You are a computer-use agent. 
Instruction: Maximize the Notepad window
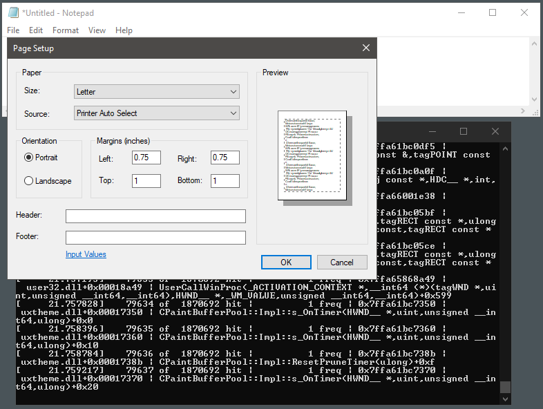click(x=493, y=13)
